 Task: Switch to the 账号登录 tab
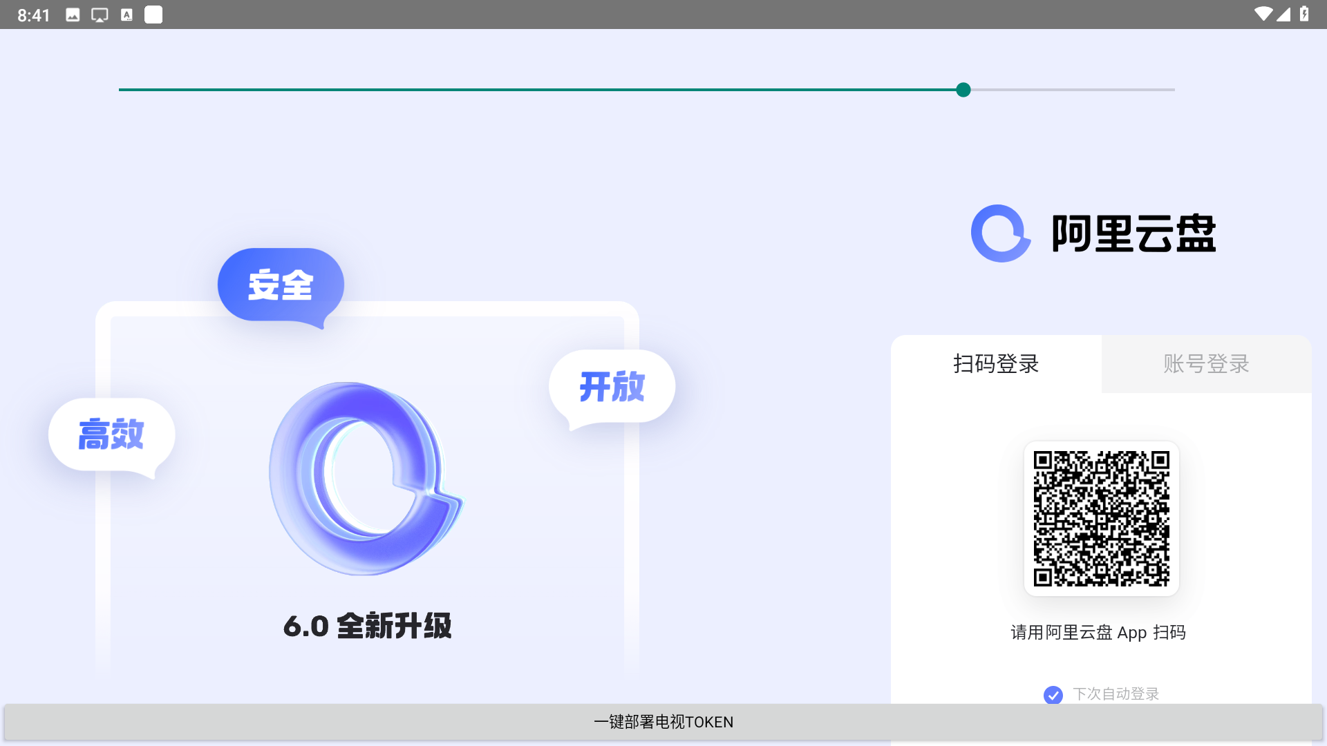click(1206, 364)
